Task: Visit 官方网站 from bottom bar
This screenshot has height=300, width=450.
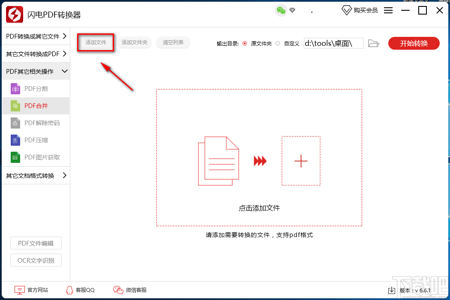Action: coord(31,290)
